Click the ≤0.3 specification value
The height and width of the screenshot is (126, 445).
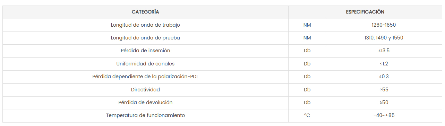[384, 77]
